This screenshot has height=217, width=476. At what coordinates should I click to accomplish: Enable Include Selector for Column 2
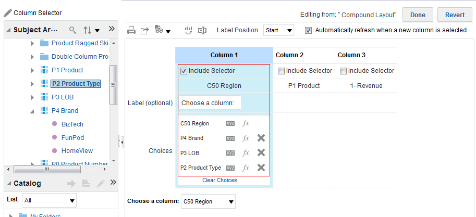[x=281, y=71]
